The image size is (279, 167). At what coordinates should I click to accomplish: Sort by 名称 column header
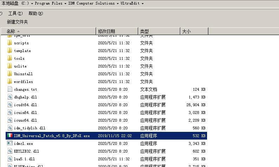tap(48, 31)
